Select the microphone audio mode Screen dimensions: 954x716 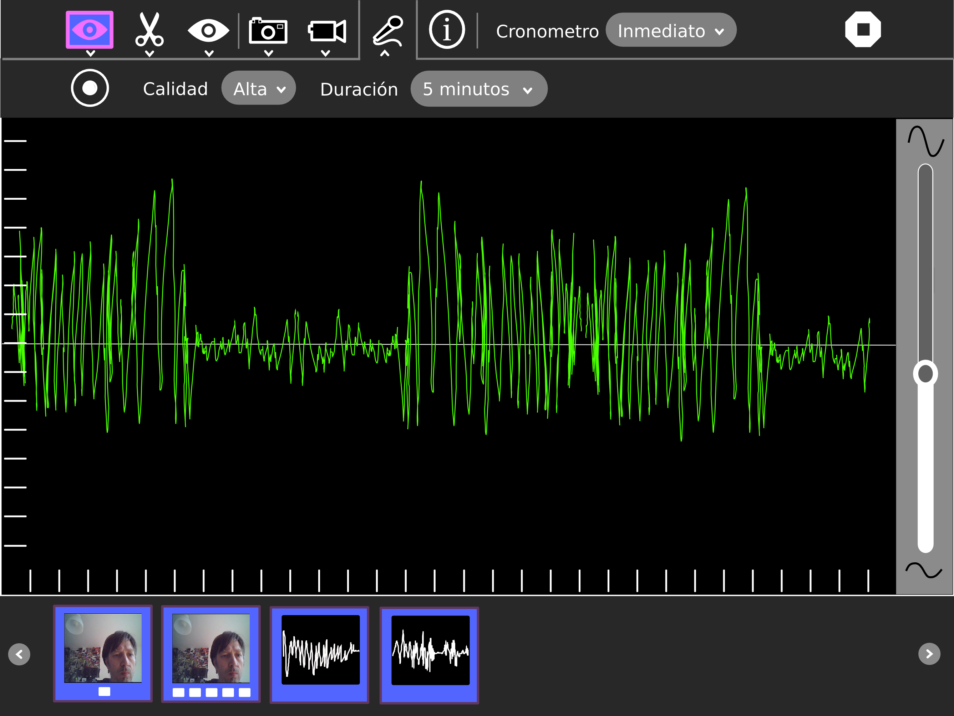388,30
